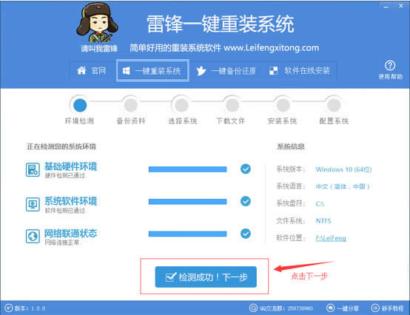
Task: Click the version check icon at bottom left
Action: pos(8,308)
